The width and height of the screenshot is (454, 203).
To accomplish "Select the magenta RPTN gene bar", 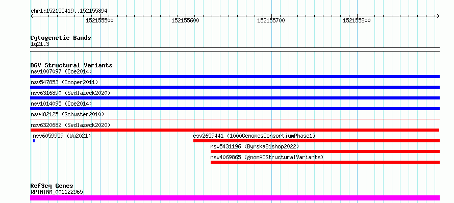I will click(235, 198).
